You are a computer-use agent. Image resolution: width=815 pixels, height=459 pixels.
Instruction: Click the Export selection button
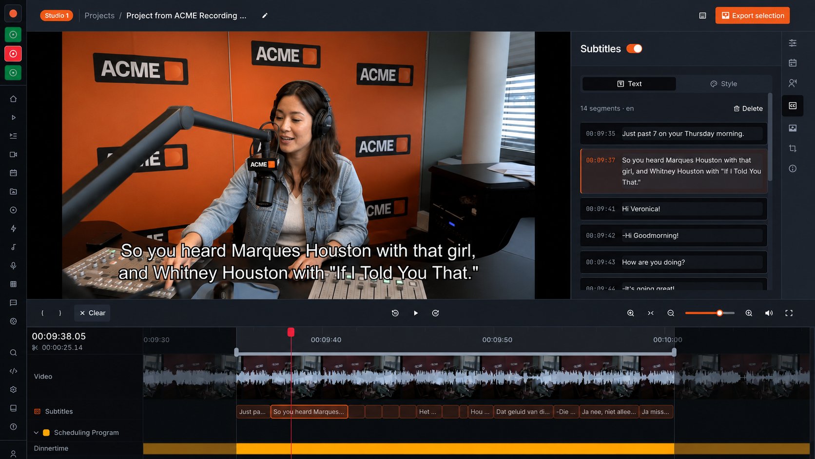(x=753, y=16)
